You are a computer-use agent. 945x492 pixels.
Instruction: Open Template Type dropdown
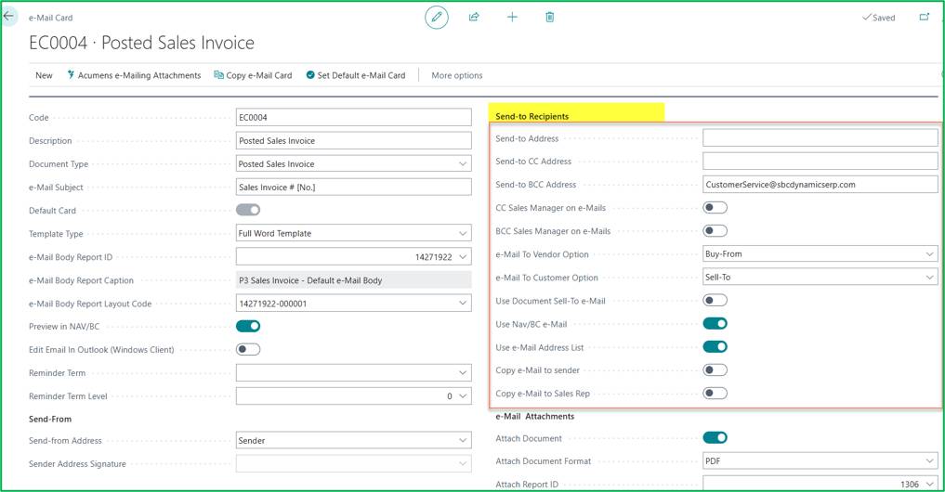(462, 233)
